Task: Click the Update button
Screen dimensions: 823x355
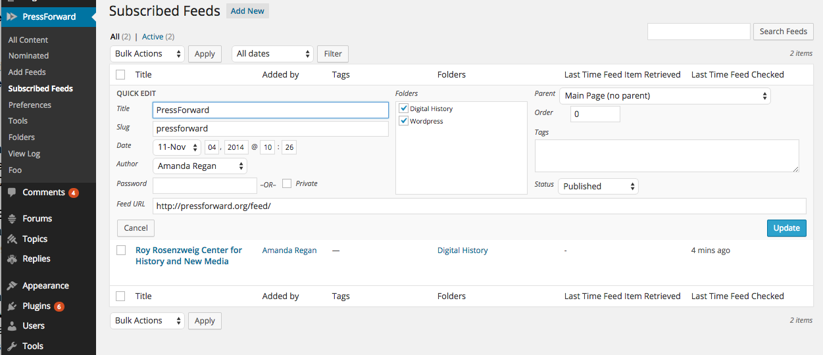Action: pos(787,228)
